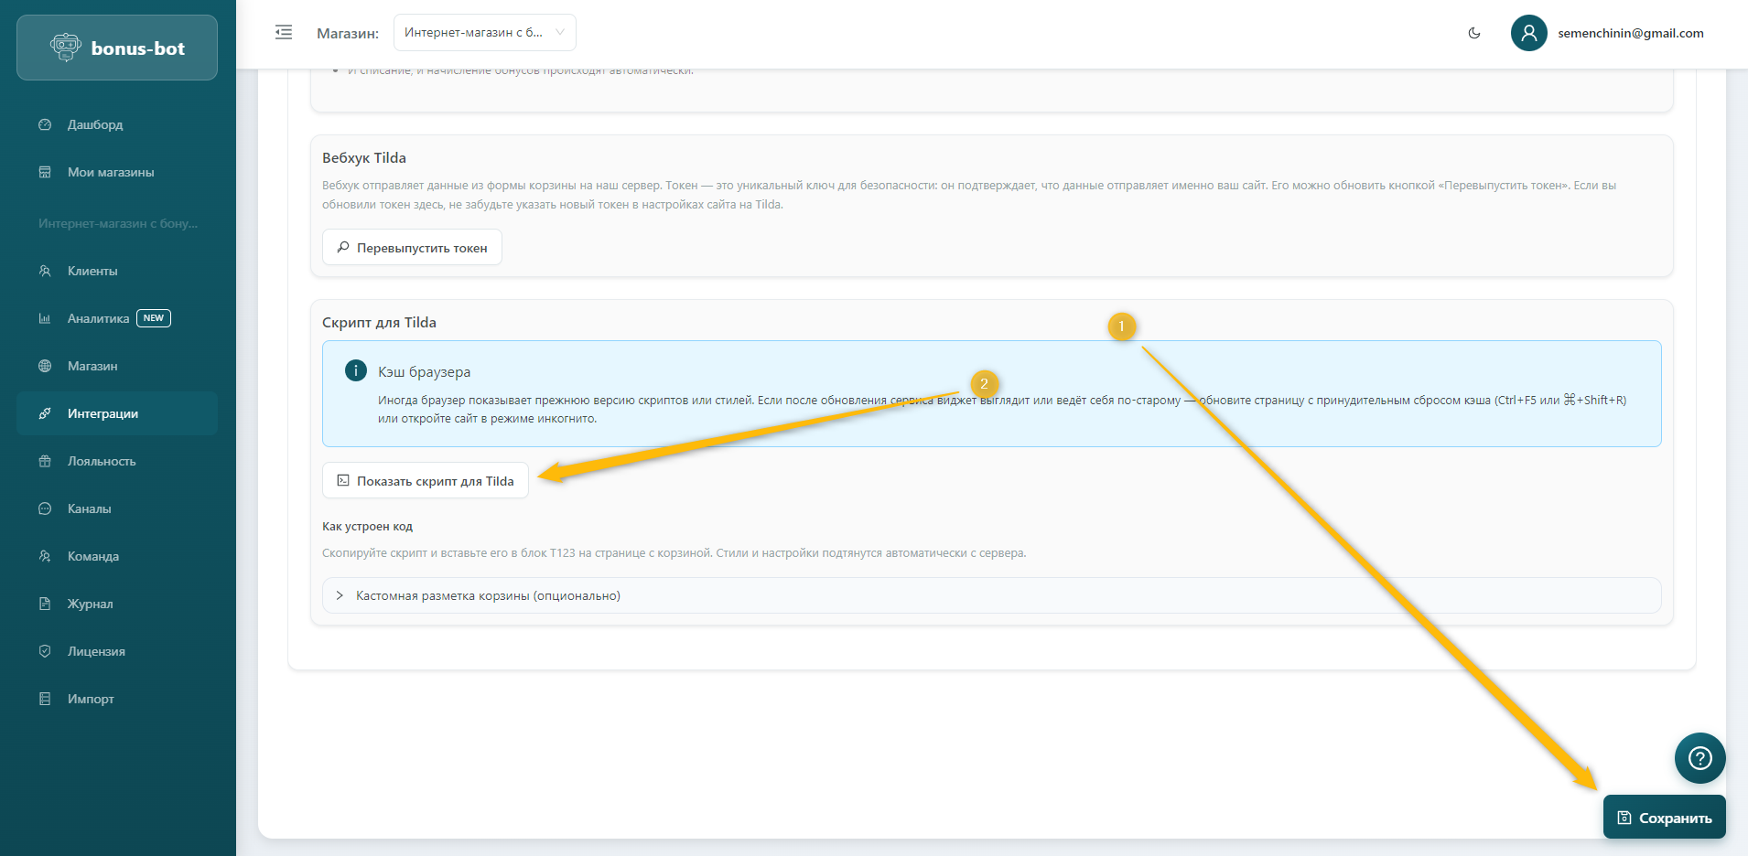This screenshot has height=856, width=1748.
Task: Open the help question mark button
Action: click(1699, 758)
